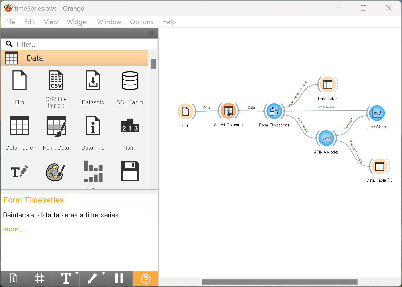
Task: Click the 'Time series' link label to ARIMA Model
Action: 303,125
